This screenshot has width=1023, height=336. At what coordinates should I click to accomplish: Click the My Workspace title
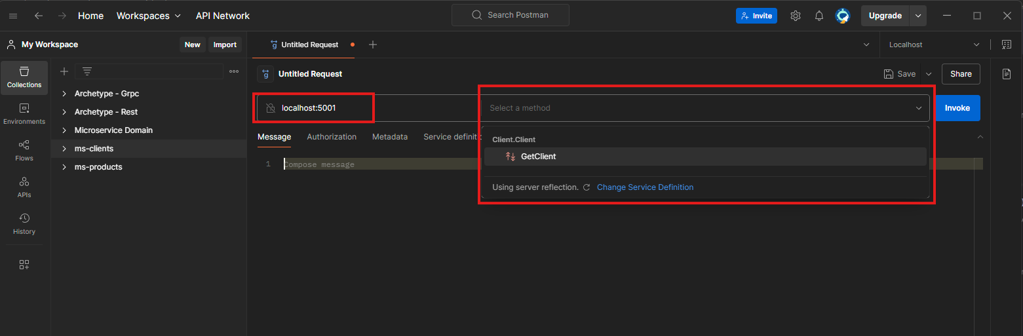[50, 45]
